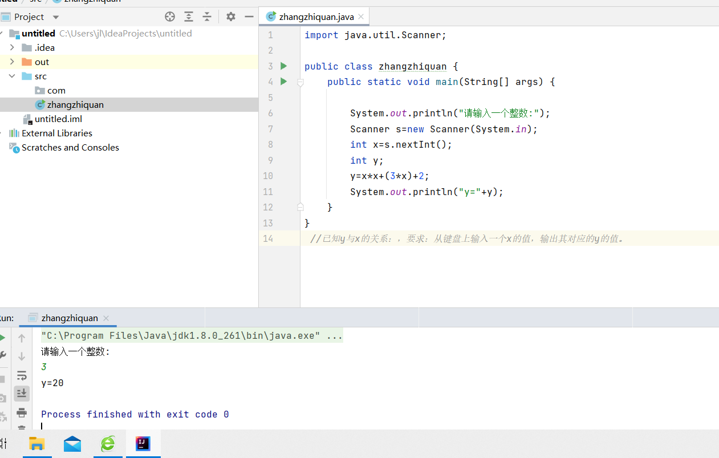Screen dimensions: 719x458
Task: Click the import java.util.Scanner line
Action: 375,35
